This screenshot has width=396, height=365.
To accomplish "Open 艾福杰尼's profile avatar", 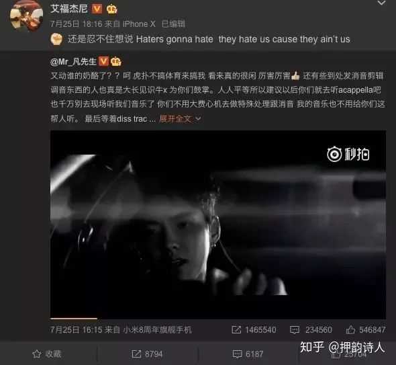I will 26,15.
